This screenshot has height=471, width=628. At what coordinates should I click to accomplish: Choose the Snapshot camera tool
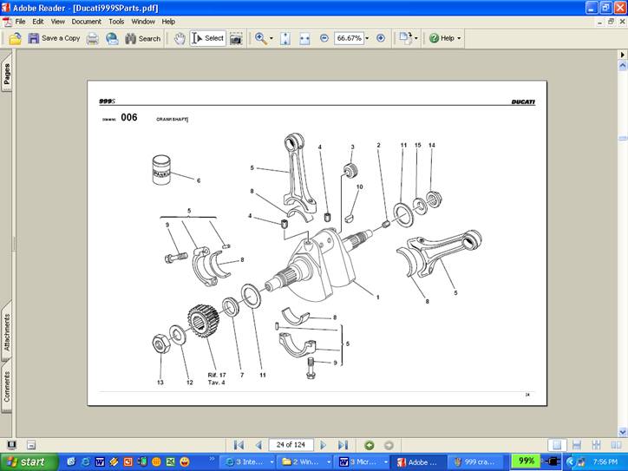pos(236,38)
